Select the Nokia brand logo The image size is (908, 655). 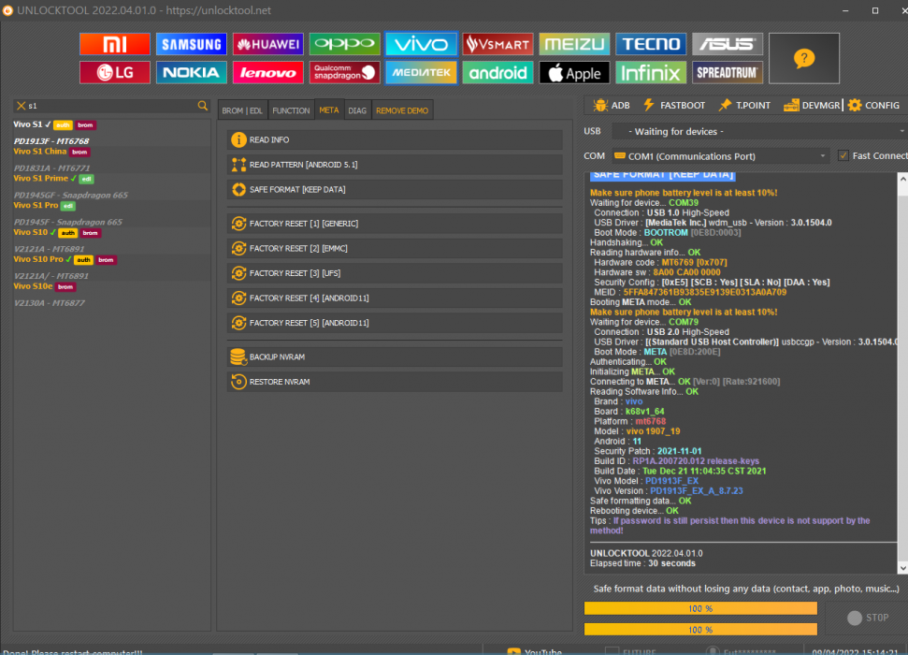click(191, 72)
